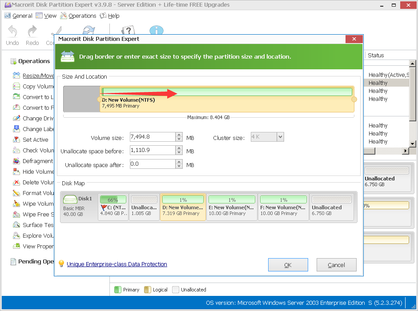Click the horizontal scroll right arrow

pos(406,151)
